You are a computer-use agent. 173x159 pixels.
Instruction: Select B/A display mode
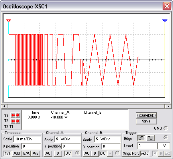[26, 153]
